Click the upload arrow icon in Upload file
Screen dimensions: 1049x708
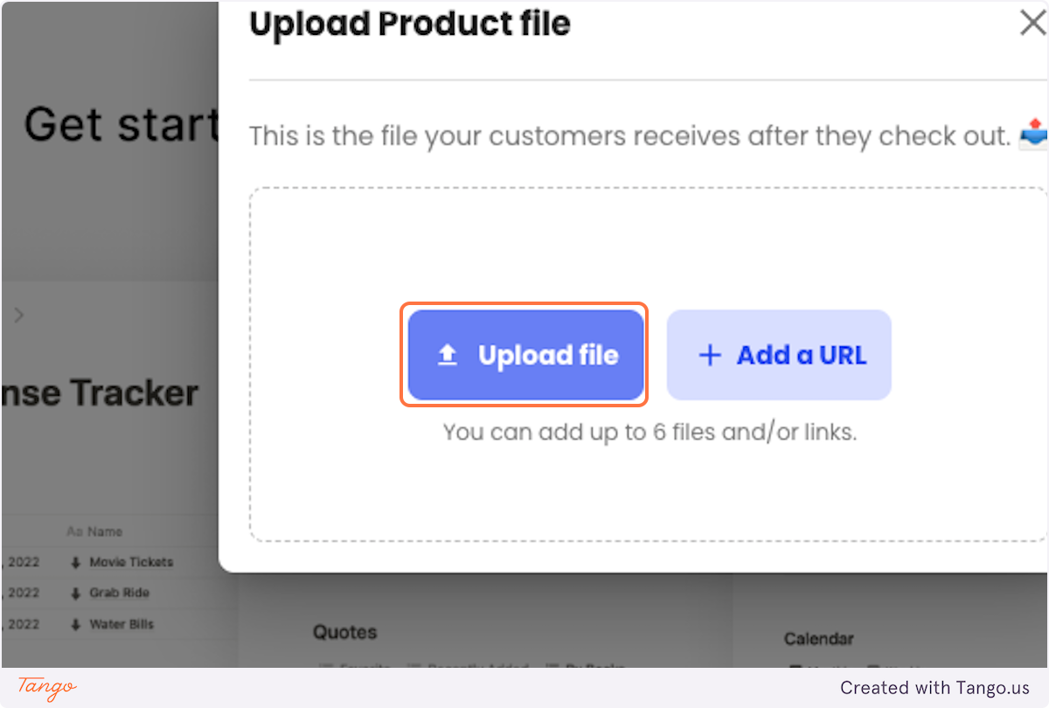point(448,355)
